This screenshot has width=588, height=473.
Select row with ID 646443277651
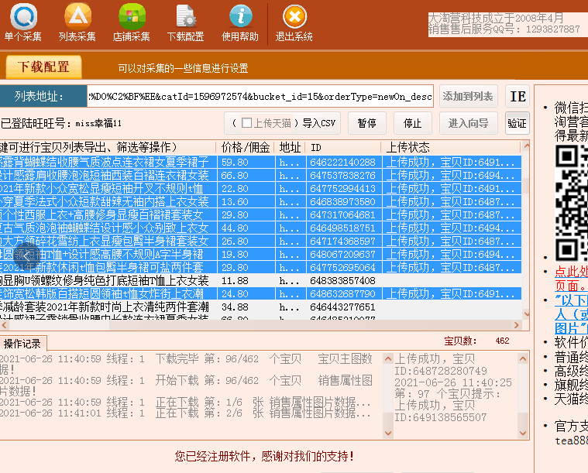point(260,307)
